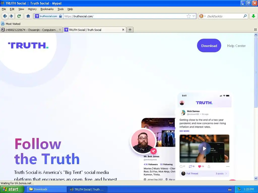The image size is (258, 193).
Task: Open DuckDuckGo search engine selector
Action: pyautogui.click(x=202, y=16)
